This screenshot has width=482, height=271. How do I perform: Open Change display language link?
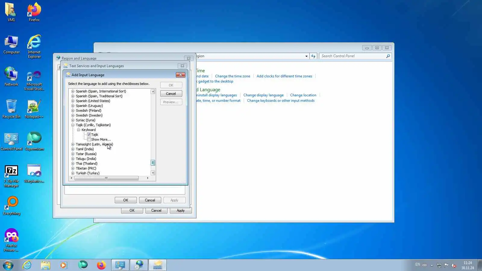[x=263, y=95]
